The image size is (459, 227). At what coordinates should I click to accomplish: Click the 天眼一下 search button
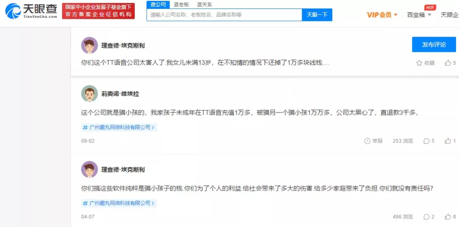(x=317, y=15)
